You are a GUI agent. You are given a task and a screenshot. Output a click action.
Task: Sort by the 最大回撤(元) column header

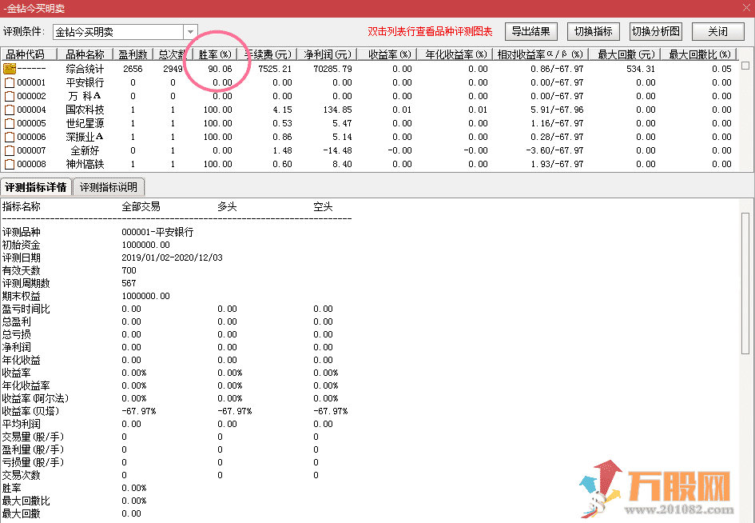click(625, 54)
